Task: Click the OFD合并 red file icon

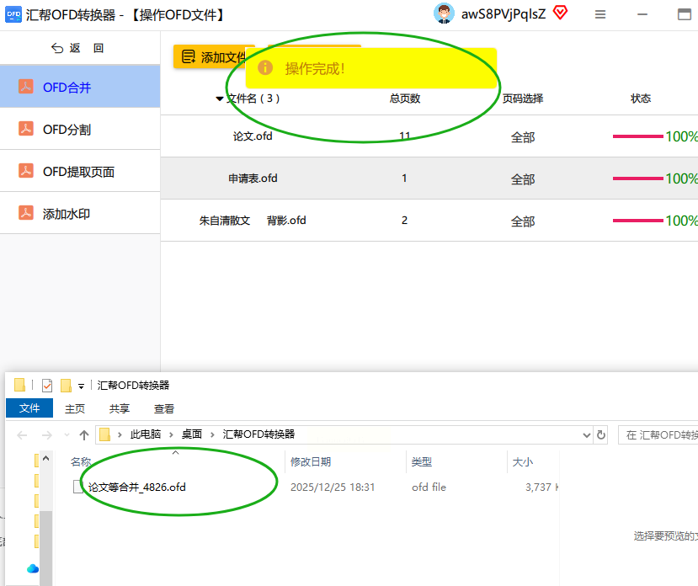Action: click(26, 87)
